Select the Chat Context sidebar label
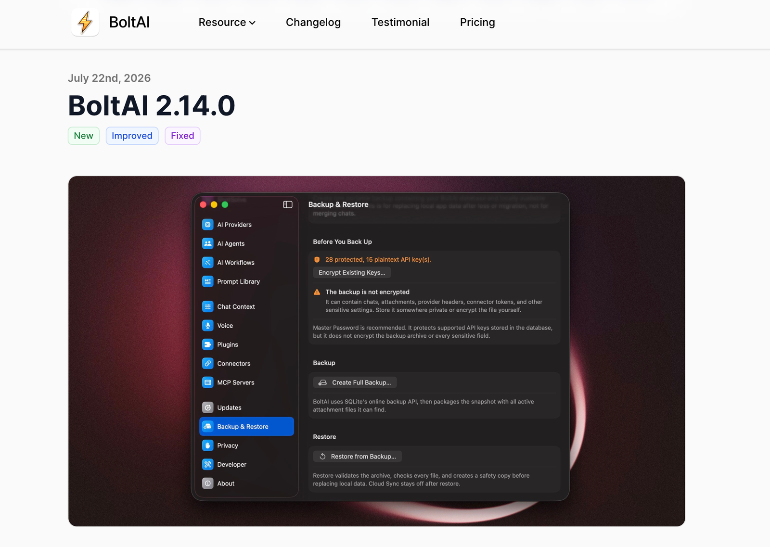The height and width of the screenshot is (547, 770). tap(236, 306)
